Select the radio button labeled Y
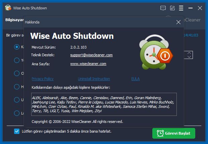 pos(17,60)
